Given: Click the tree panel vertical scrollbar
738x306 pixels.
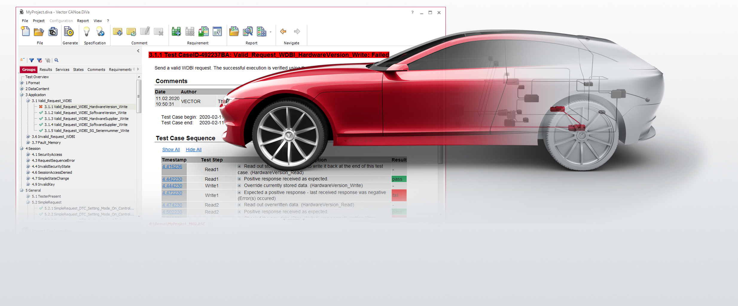Looking at the screenshot, I should [x=139, y=96].
